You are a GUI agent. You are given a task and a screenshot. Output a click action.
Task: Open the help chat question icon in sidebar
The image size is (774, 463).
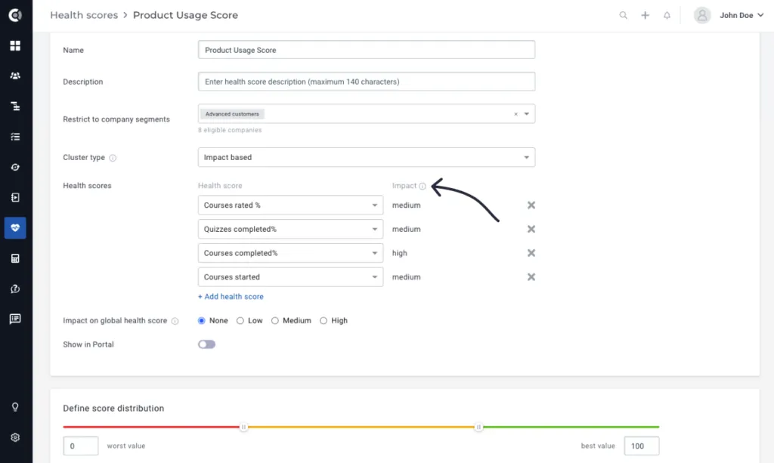[15, 289]
